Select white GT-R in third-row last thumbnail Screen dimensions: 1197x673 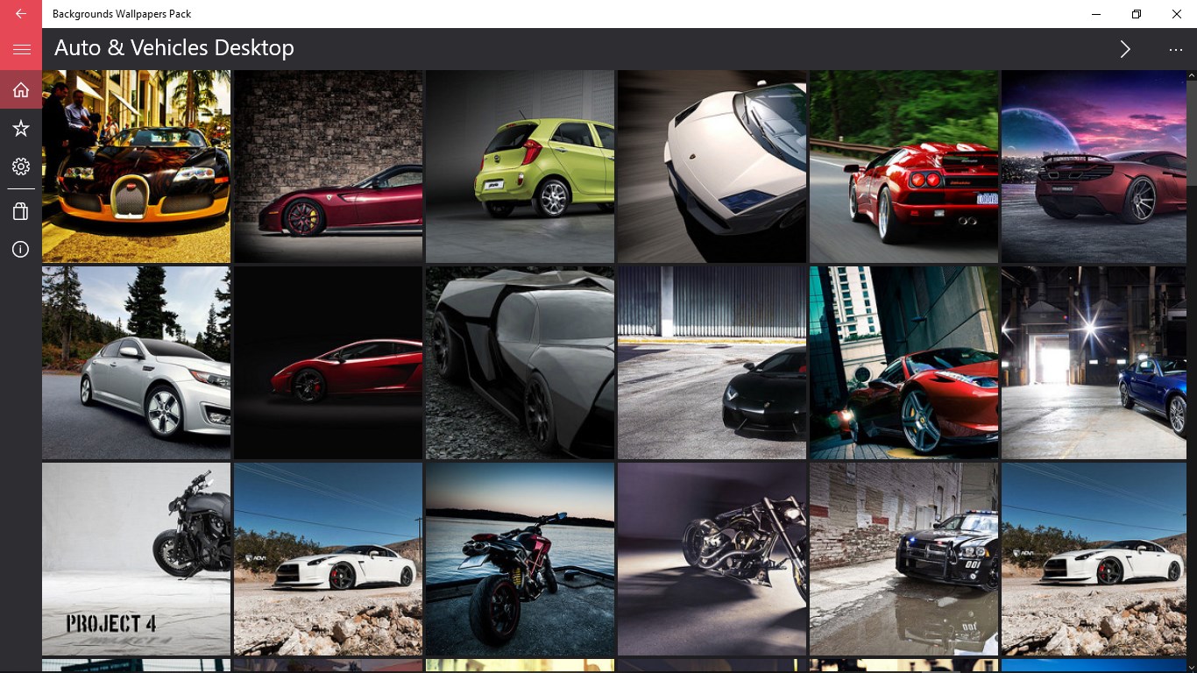pyautogui.click(x=1094, y=559)
